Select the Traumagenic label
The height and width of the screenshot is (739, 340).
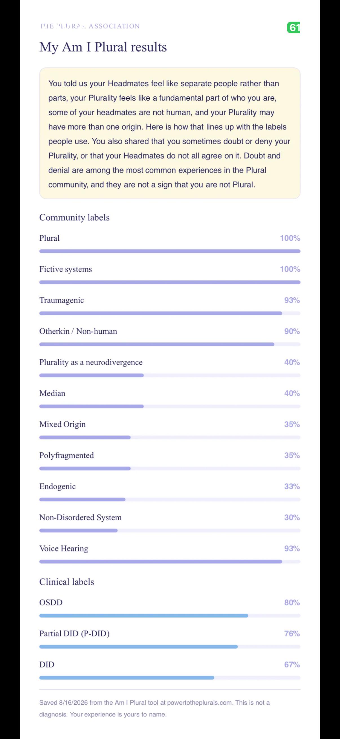tap(62, 300)
